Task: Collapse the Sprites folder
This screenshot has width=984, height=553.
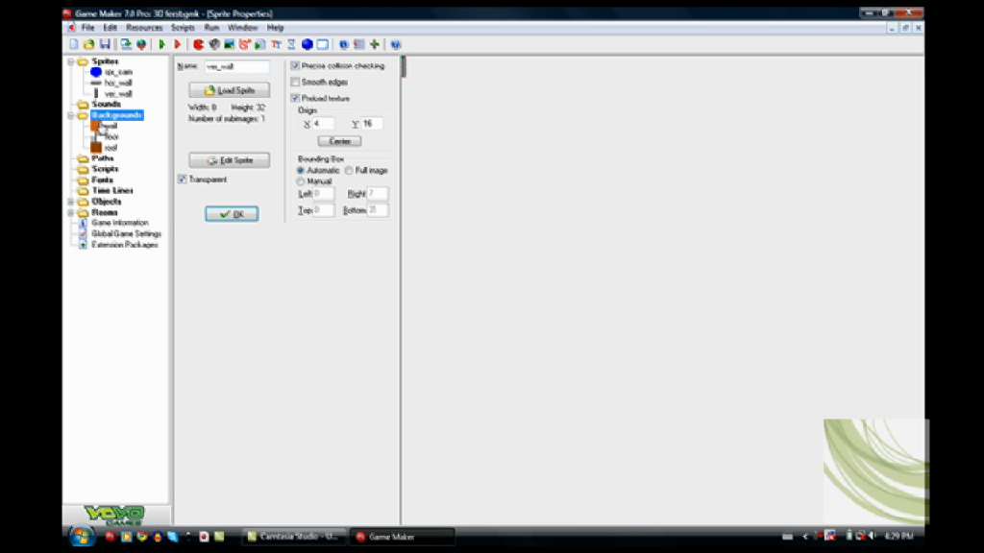Action: pyautogui.click(x=70, y=61)
